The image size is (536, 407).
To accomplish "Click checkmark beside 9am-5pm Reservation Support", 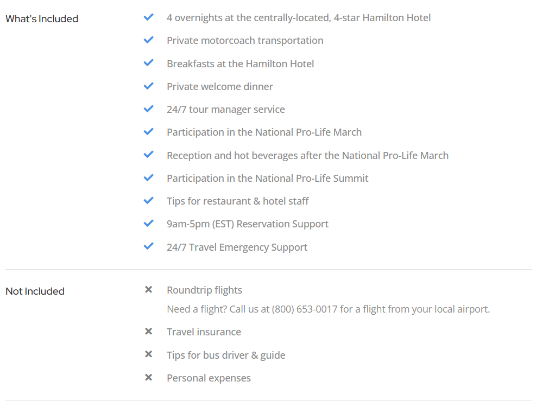I will pyautogui.click(x=148, y=224).
